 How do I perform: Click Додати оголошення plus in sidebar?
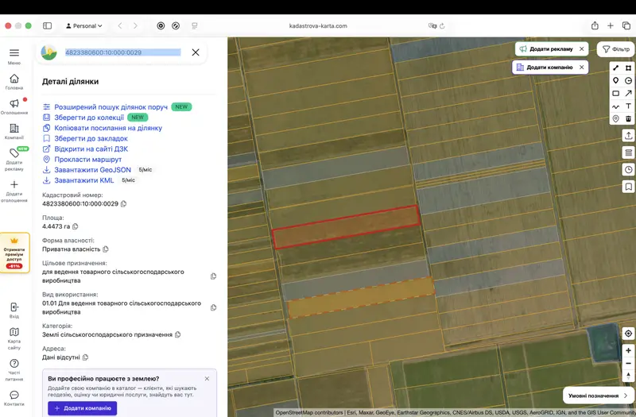pos(14,185)
